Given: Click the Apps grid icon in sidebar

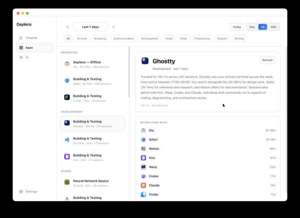Looking at the screenshot, I should pos(21,48).
